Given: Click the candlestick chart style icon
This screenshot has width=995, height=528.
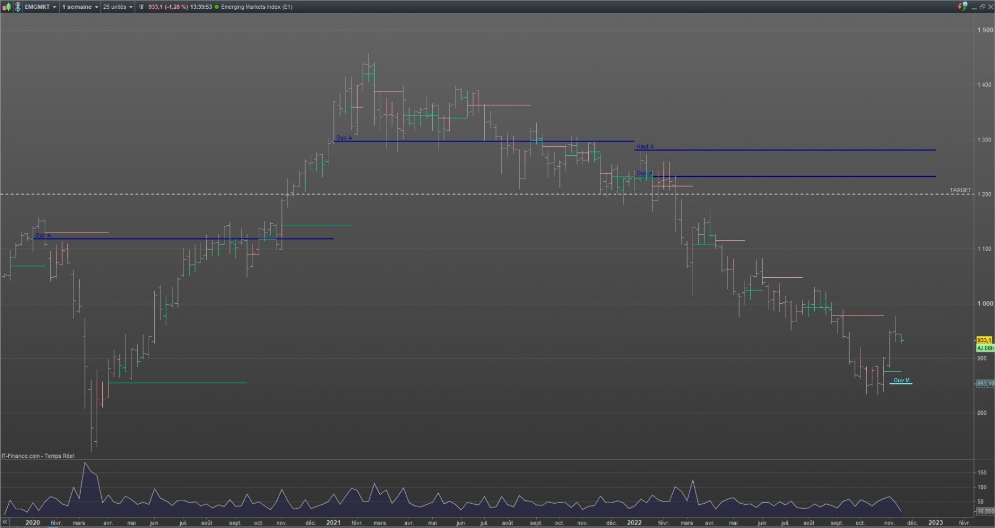Looking at the screenshot, I should click(x=7, y=7).
